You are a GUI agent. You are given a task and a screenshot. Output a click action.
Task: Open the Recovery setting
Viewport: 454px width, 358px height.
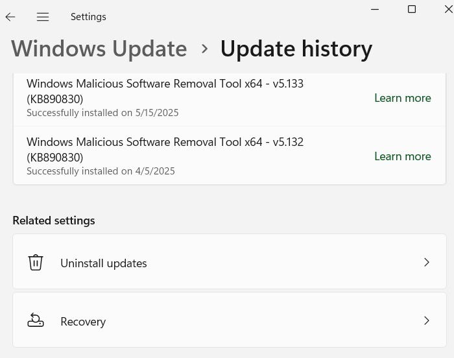pyautogui.click(x=83, y=322)
